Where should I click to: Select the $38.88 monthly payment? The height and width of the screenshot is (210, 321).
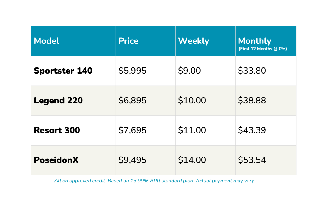coord(252,101)
